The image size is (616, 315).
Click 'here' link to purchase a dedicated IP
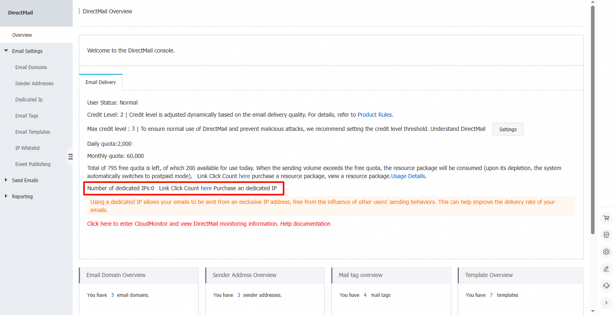(206, 188)
